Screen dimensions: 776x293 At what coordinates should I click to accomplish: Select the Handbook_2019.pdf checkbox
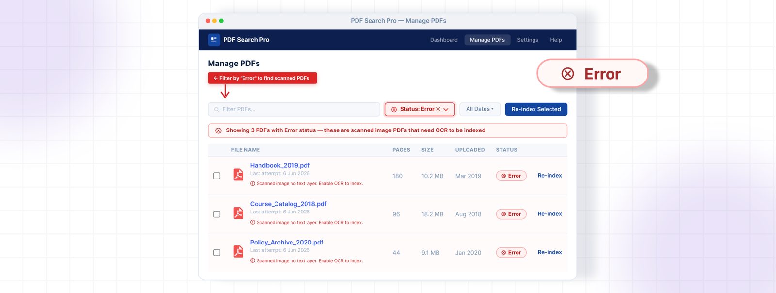[217, 176]
